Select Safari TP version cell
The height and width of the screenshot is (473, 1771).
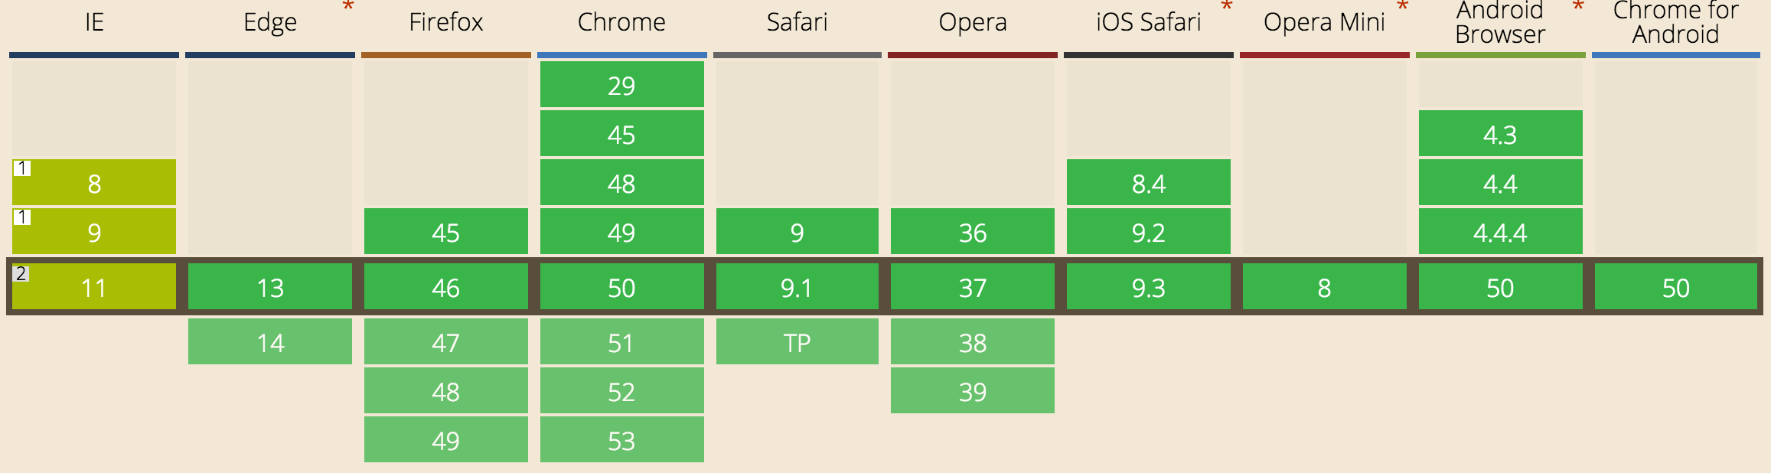[x=797, y=342]
